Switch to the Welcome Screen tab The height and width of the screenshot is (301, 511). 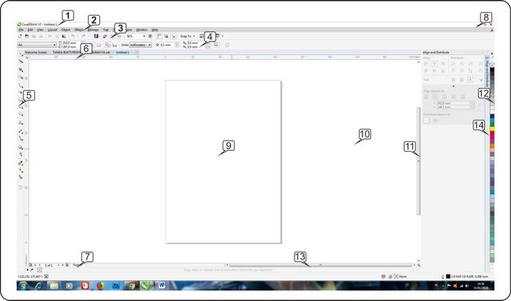(35, 52)
